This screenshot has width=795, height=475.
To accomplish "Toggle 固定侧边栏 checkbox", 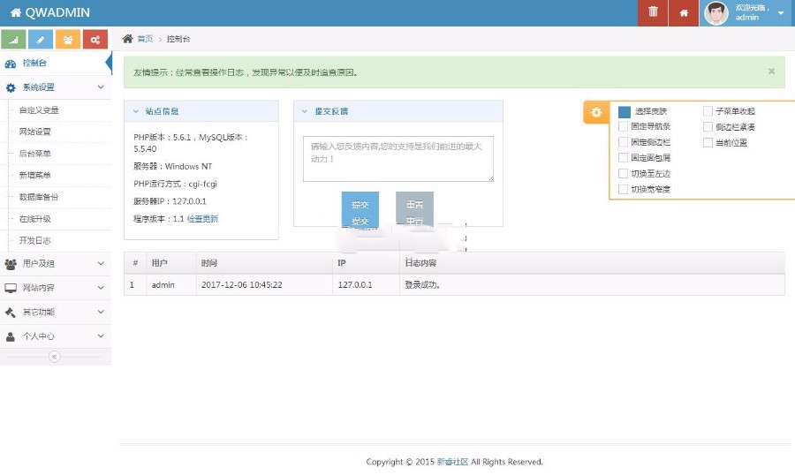I will coord(623,142).
